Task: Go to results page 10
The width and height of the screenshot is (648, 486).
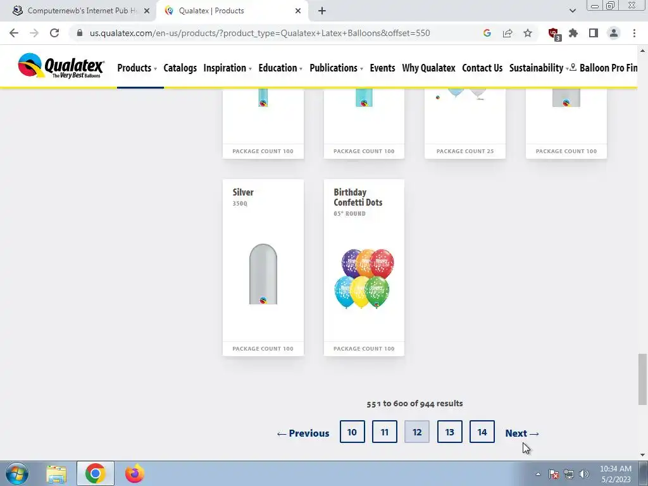Action: click(x=352, y=432)
